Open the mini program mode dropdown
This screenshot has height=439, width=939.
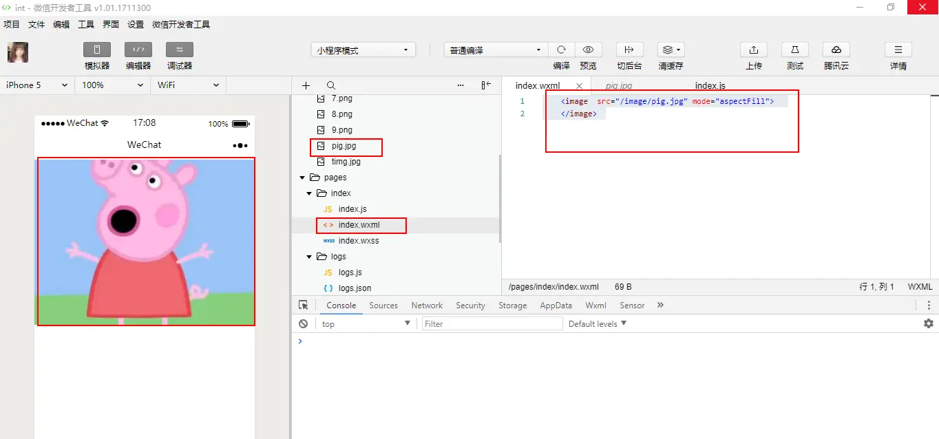[x=363, y=50]
